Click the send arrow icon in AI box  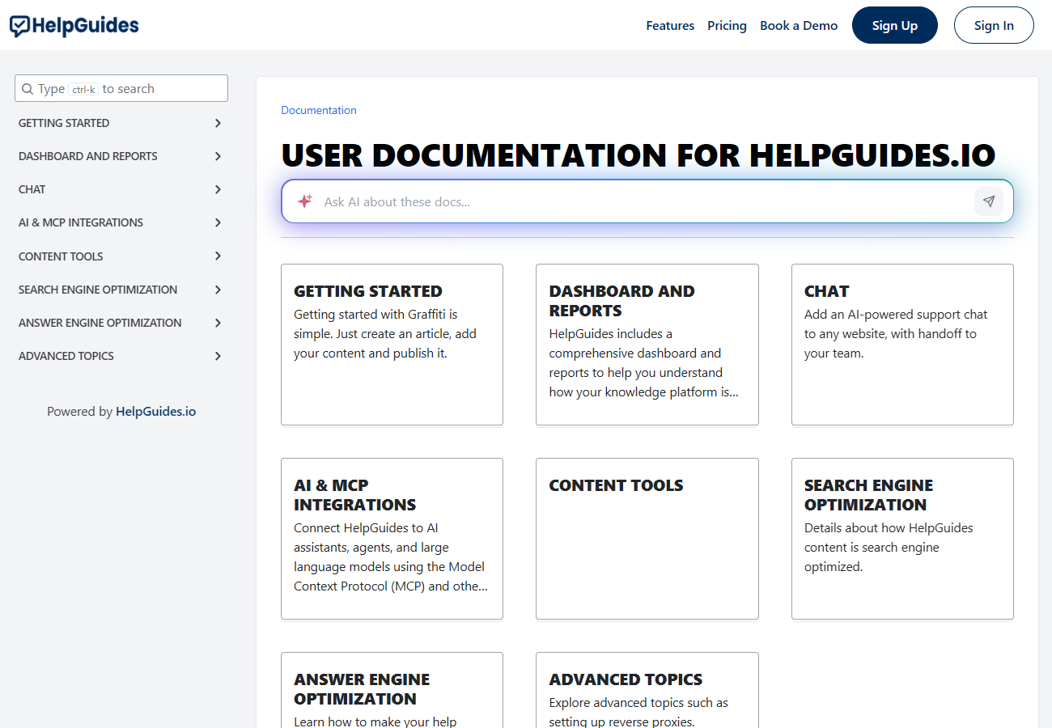pyautogui.click(x=989, y=201)
